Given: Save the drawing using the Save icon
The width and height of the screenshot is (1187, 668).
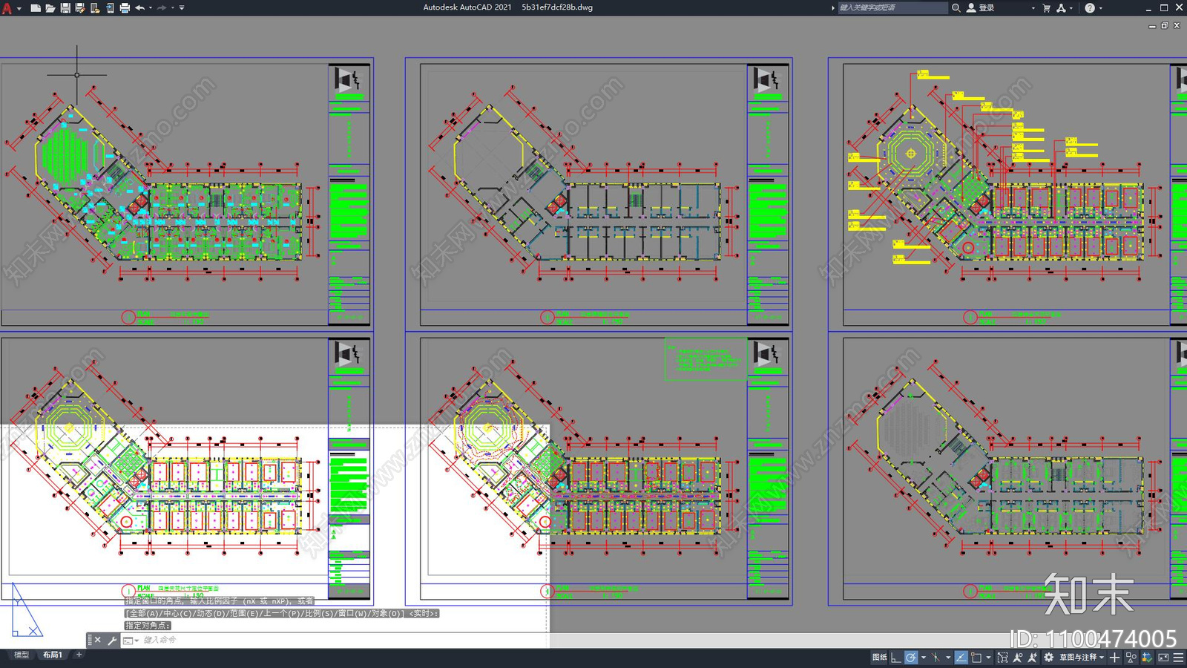Looking at the screenshot, I should click(65, 8).
